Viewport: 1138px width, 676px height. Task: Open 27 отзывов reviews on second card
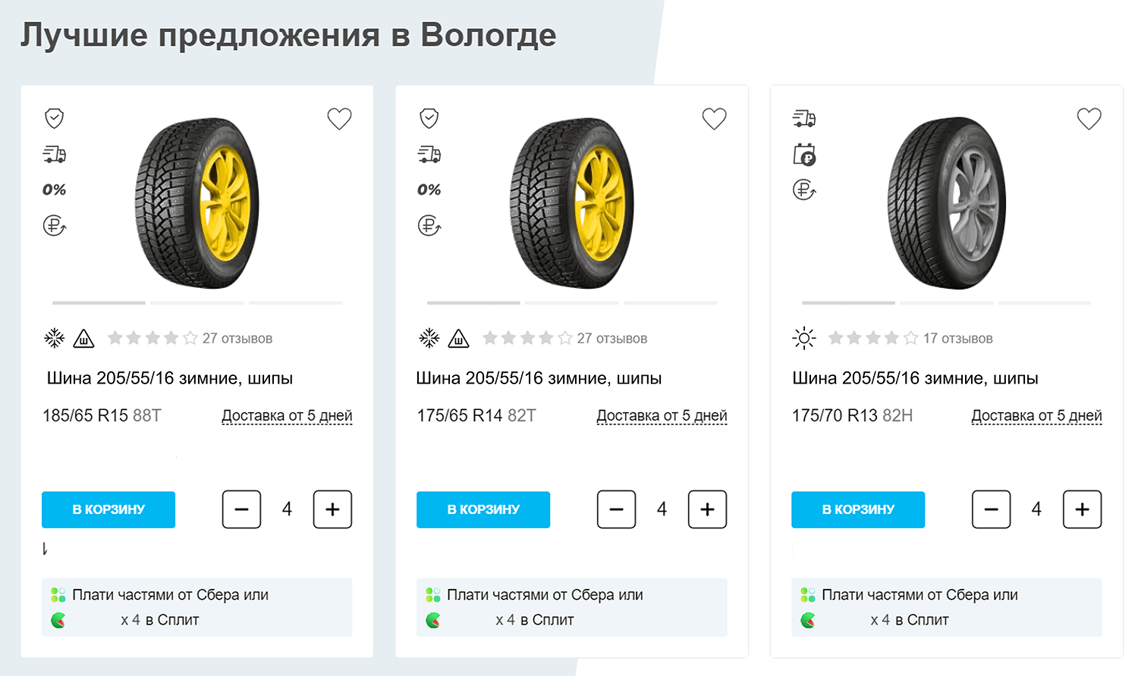click(611, 339)
